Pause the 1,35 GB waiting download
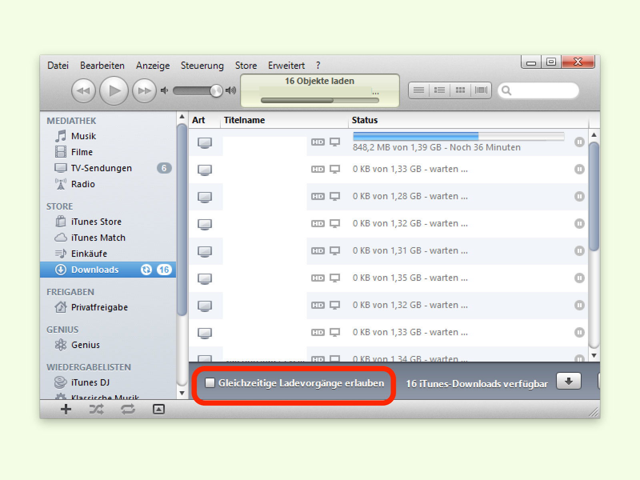 tap(579, 278)
